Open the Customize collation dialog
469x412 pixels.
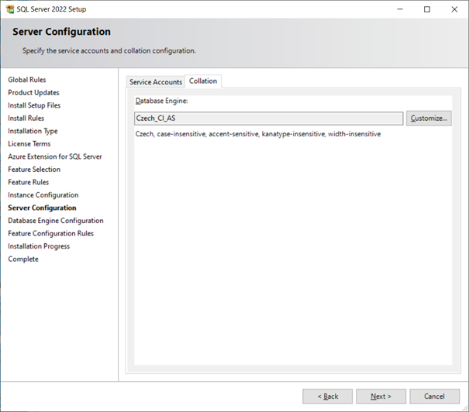(429, 118)
